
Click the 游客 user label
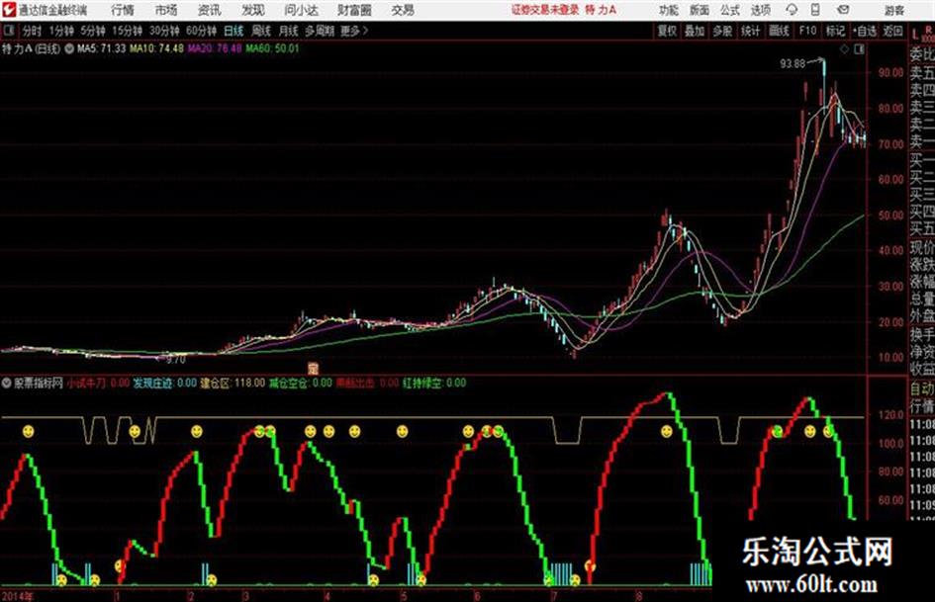point(893,10)
